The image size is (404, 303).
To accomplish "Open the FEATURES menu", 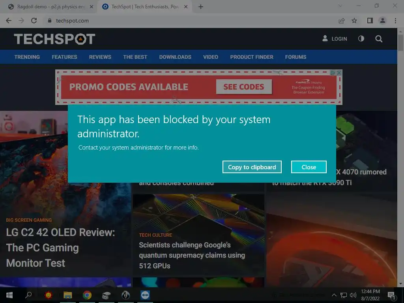I will point(64,57).
